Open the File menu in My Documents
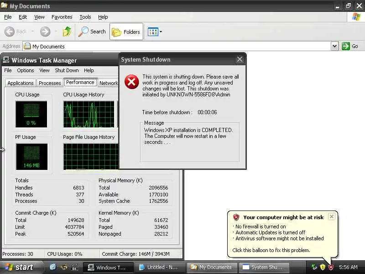Viewport: 365px width, 274px height. tap(8, 17)
